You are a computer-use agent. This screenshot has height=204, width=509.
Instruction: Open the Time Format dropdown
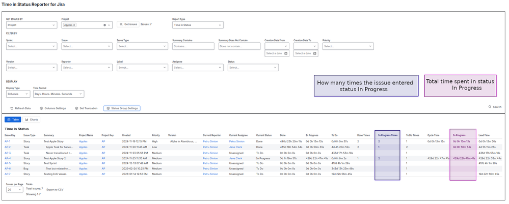coord(59,94)
